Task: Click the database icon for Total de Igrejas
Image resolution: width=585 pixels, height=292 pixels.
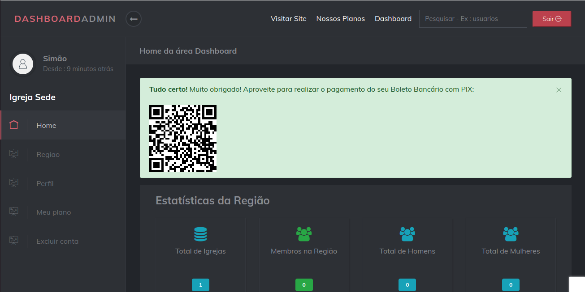Action: (200, 234)
